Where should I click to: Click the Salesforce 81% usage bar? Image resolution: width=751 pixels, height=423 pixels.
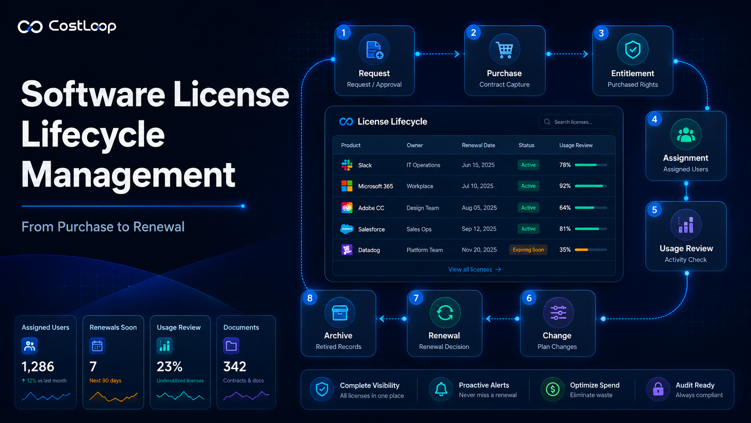point(591,229)
